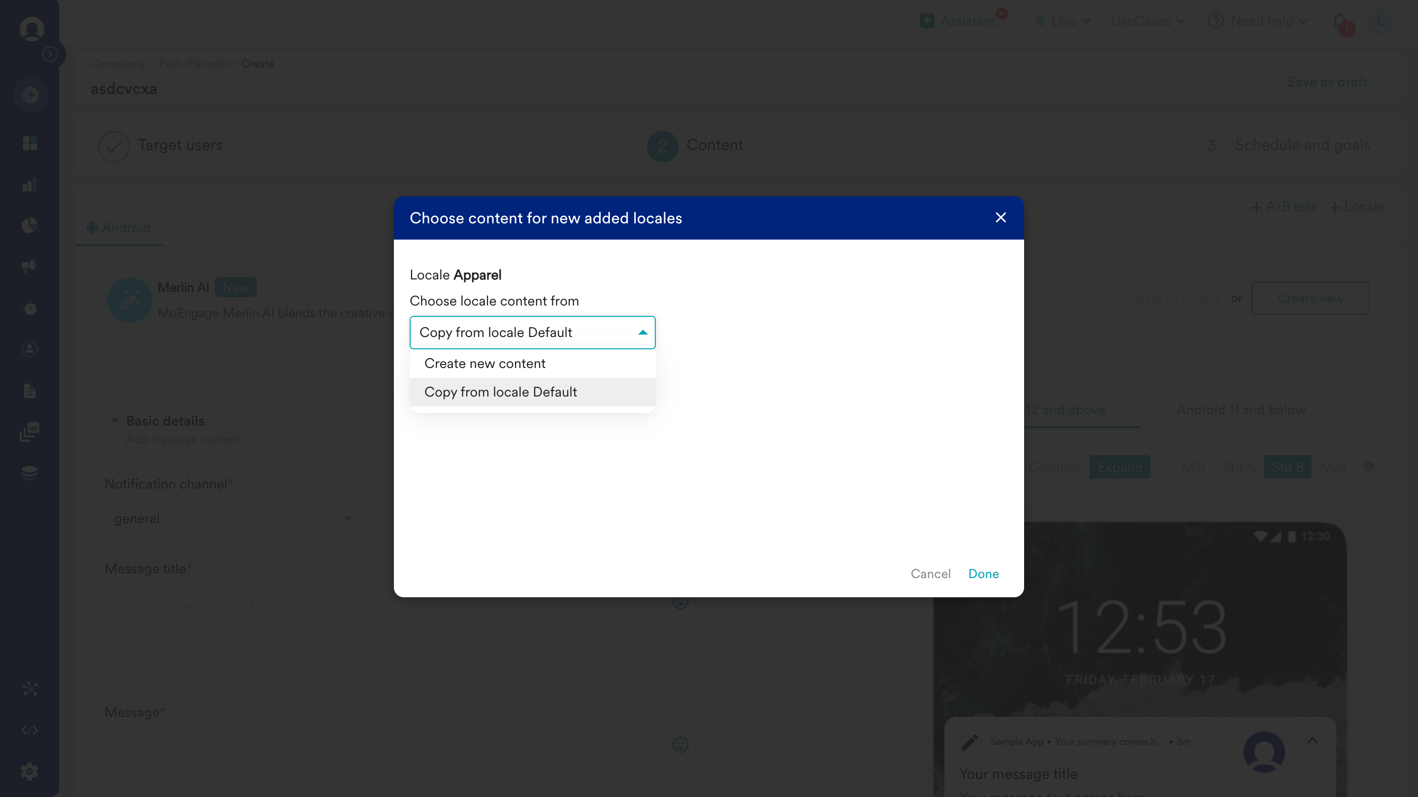The height and width of the screenshot is (797, 1418).
Task: Open the dashboard grid icon
Action: 30,143
